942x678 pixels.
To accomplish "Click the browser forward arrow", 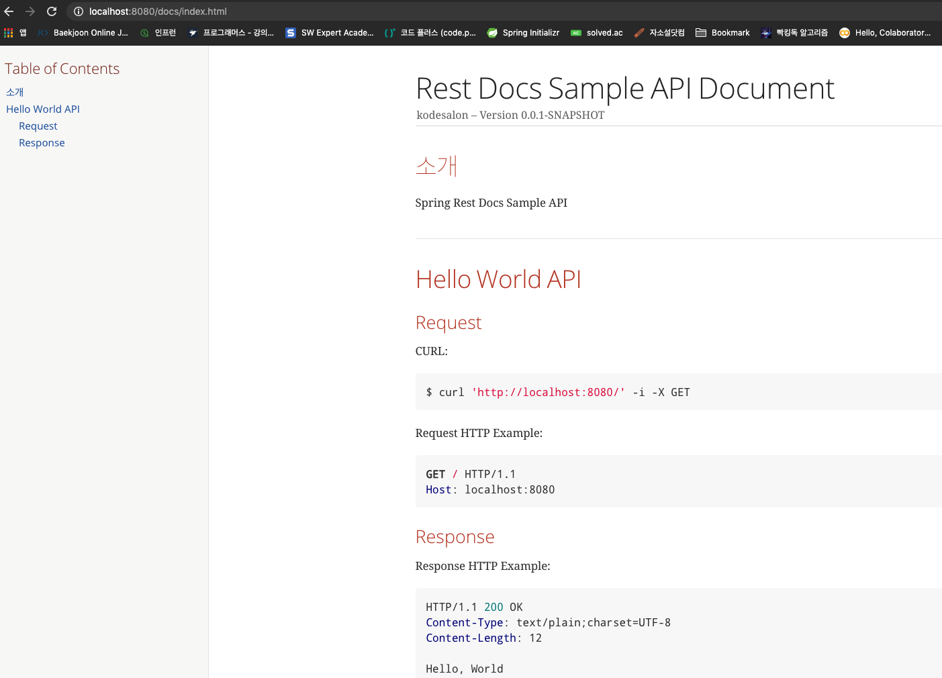I will pyautogui.click(x=30, y=11).
